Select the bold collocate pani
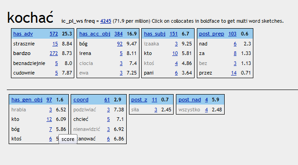 point(149,73)
